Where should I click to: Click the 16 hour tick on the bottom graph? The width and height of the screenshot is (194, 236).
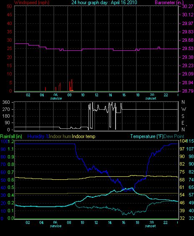[x=123, y=223]
